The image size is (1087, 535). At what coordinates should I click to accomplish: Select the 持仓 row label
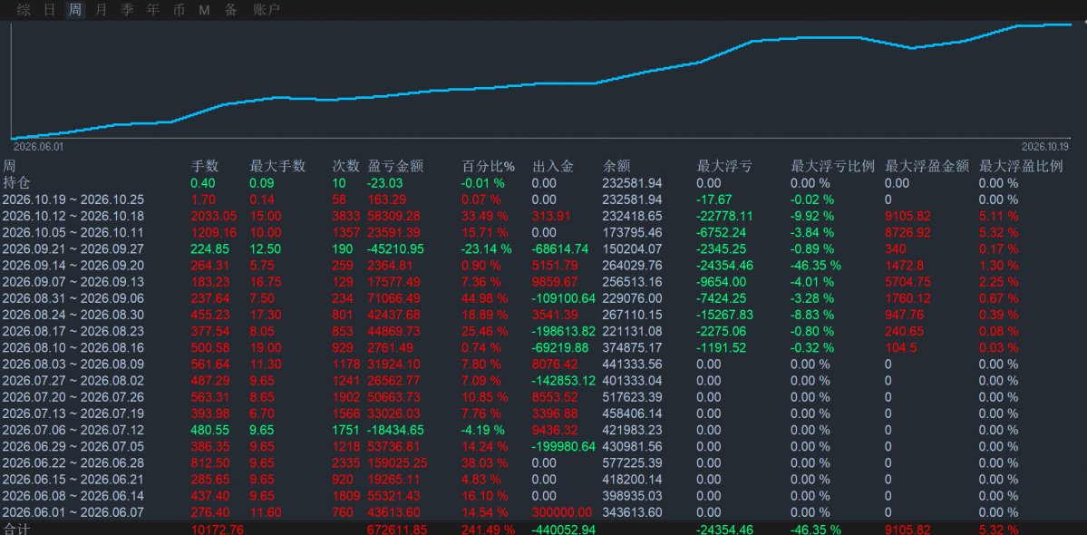(x=16, y=183)
